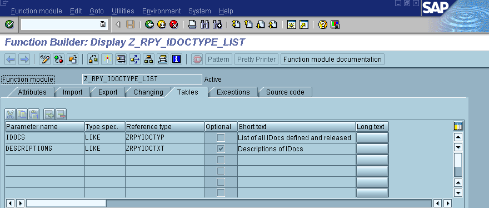489x208 pixels.
Task: Select the ZRPYIDCTYP reference type cell
Action: (165, 137)
